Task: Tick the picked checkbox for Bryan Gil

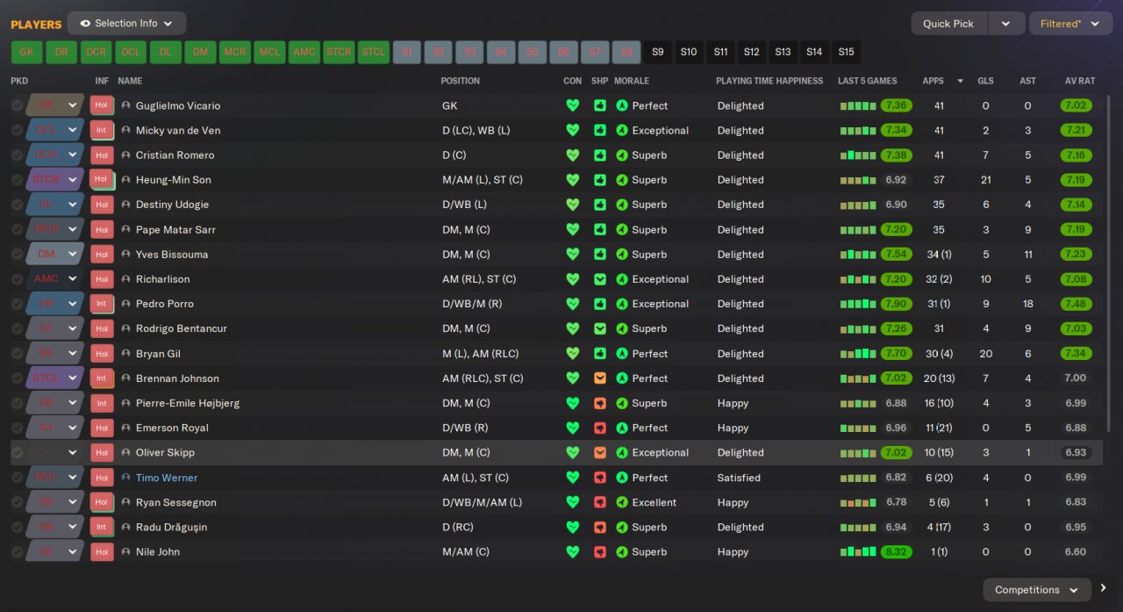Action: click(x=17, y=354)
